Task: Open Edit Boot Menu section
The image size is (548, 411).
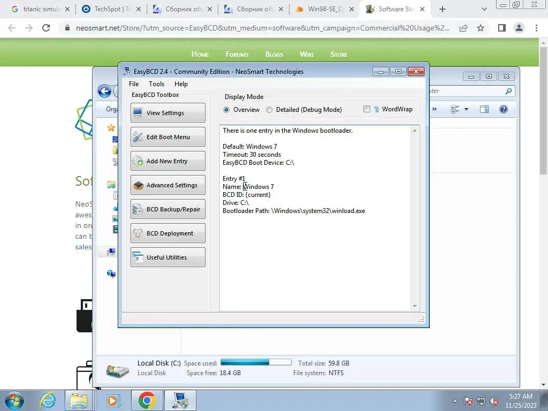Action: [168, 136]
